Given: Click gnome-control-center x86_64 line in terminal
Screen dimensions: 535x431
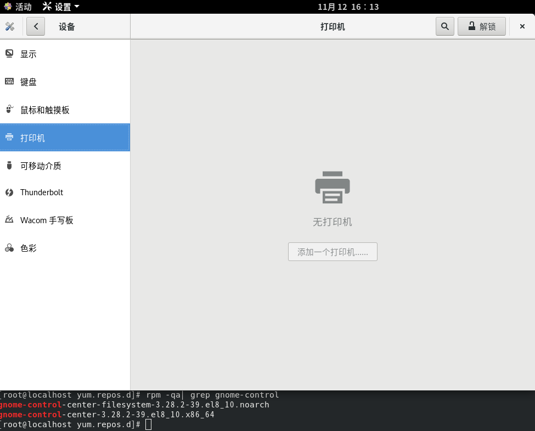Looking at the screenshot, I should coord(107,415).
